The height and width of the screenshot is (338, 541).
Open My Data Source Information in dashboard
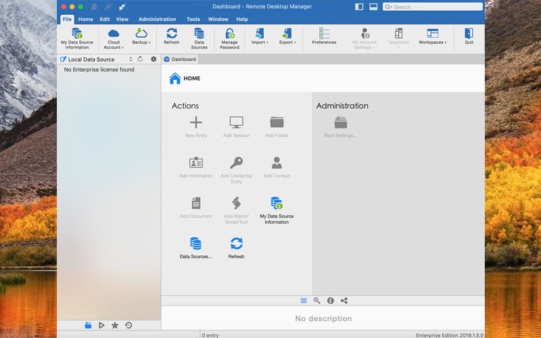tap(277, 210)
